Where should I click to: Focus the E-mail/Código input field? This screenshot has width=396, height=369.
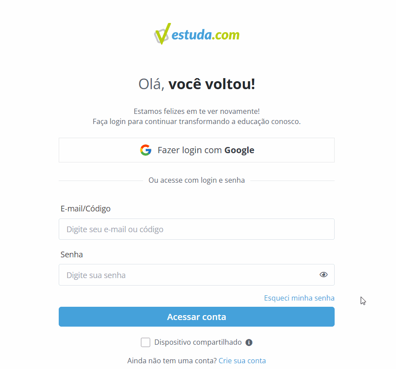[x=196, y=229]
